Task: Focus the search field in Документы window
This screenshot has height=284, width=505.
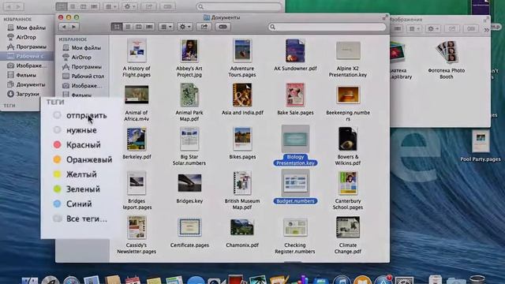Action: pos(327,27)
